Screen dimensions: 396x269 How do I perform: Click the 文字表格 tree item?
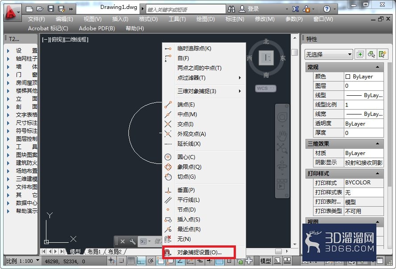26,115
